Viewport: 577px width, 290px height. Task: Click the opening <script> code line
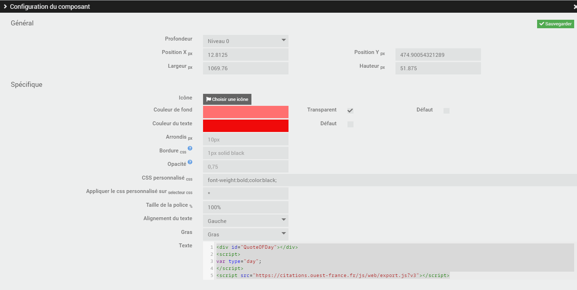[x=228, y=254]
